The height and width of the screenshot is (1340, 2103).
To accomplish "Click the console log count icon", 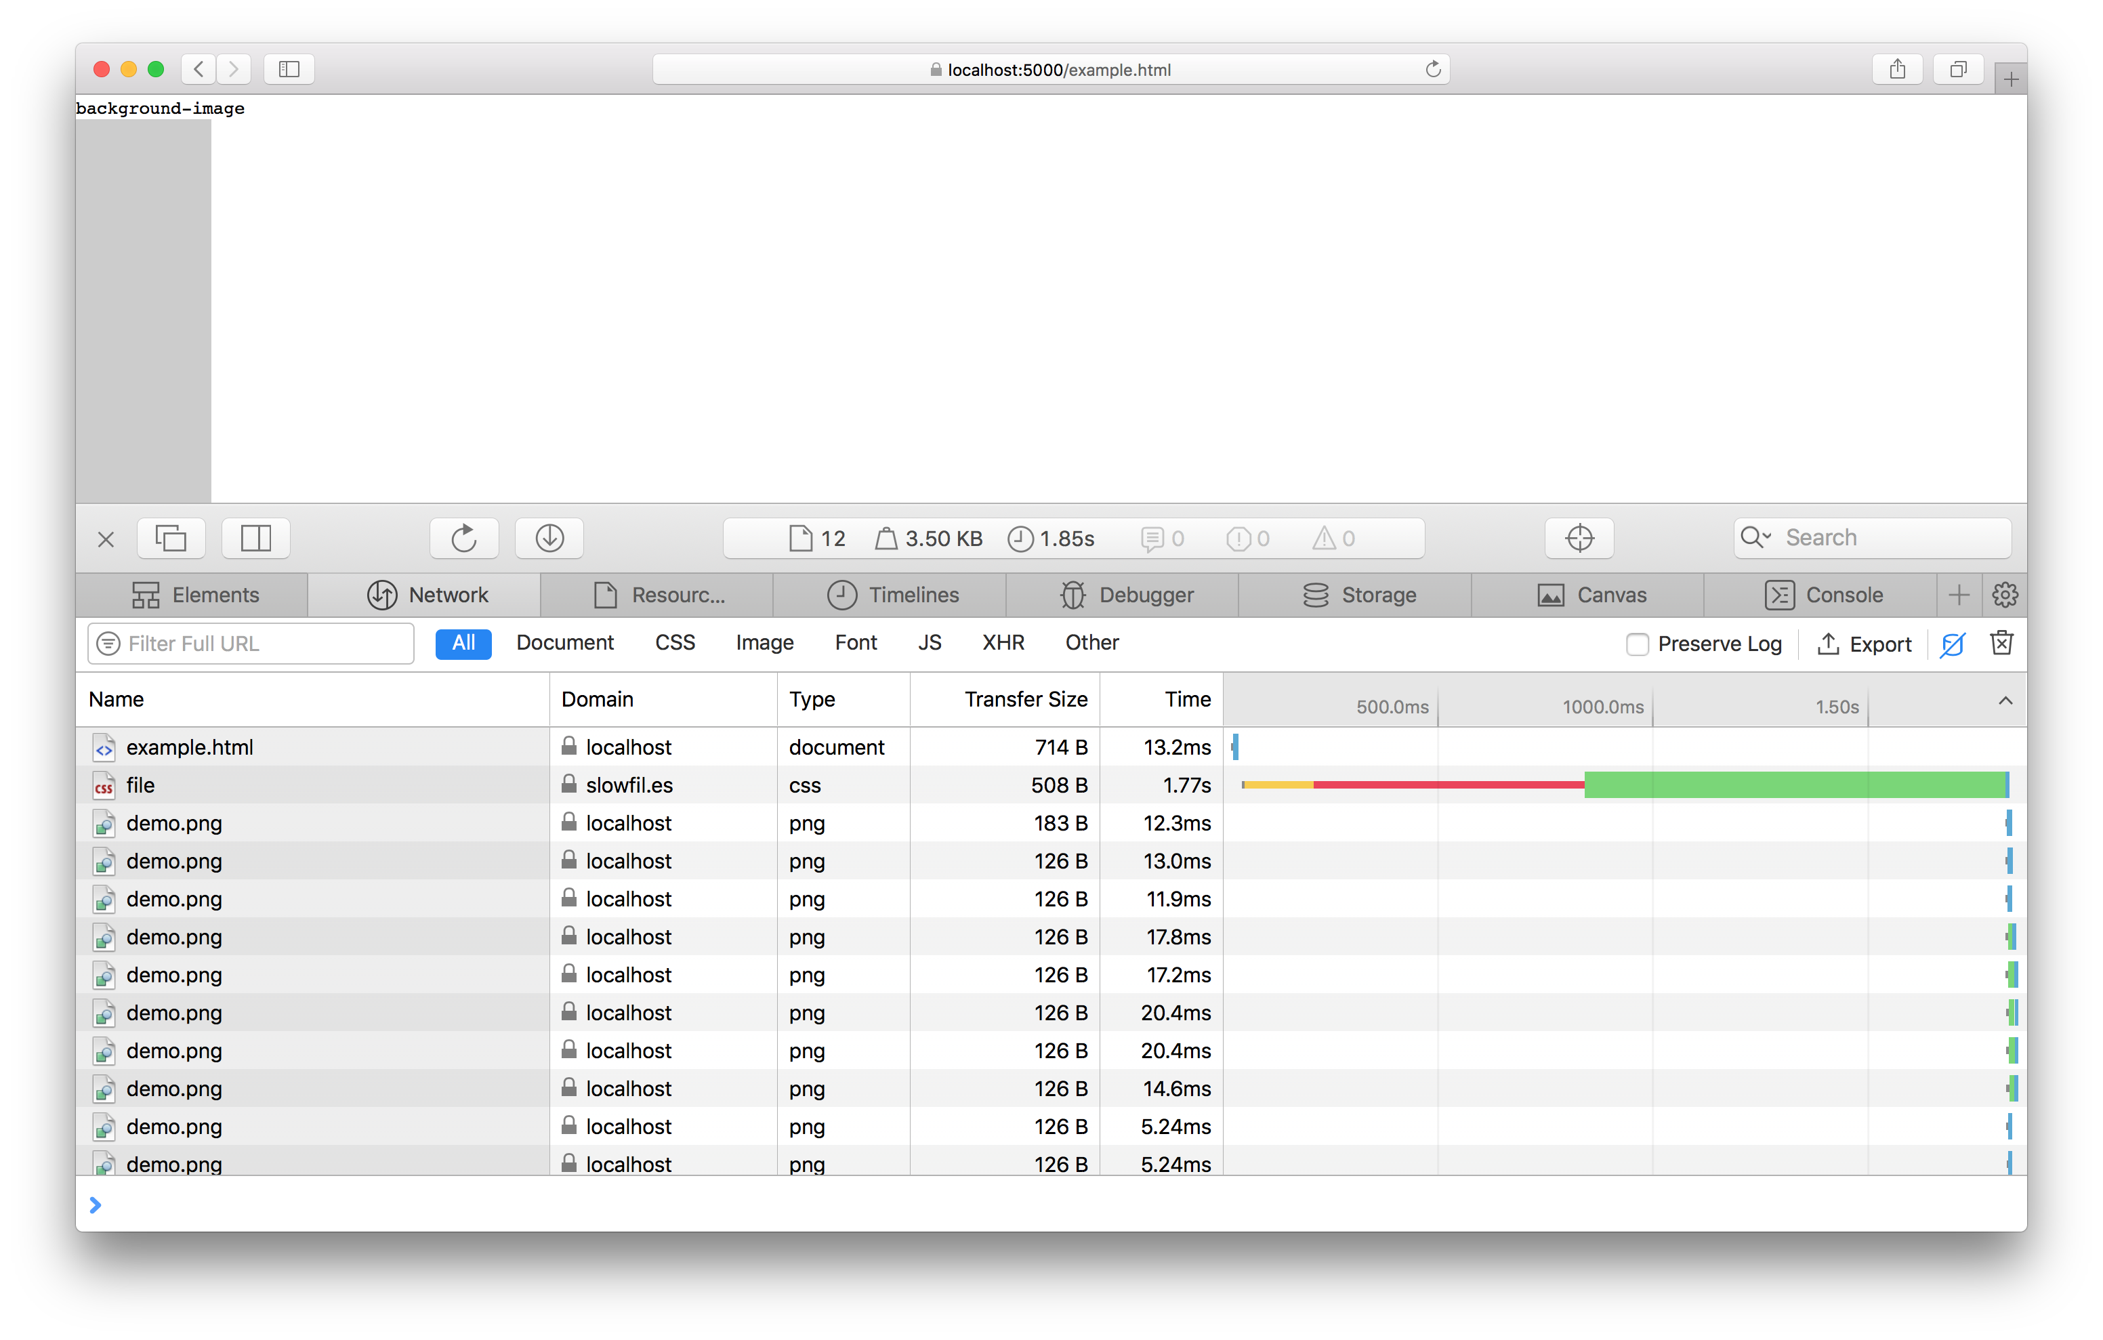I will (1163, 539).
